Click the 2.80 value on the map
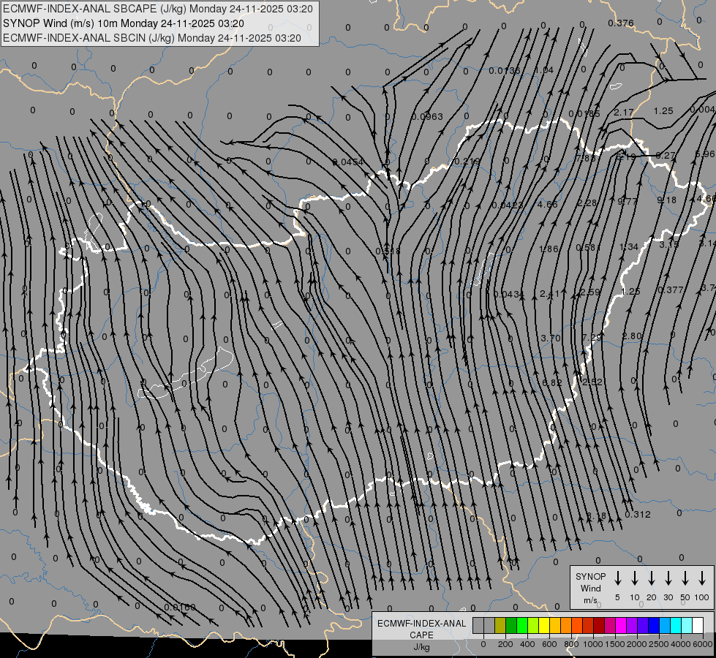Viewport: 716px width, 658px height. tap(632, 336)
